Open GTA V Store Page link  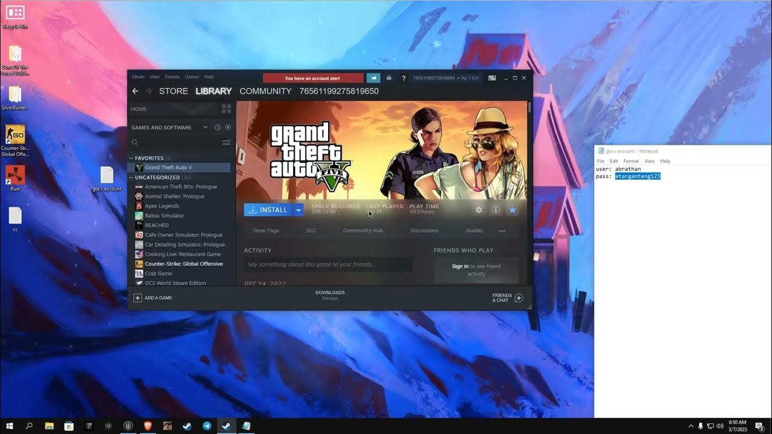pyautogui.click(x=265, y=231)
